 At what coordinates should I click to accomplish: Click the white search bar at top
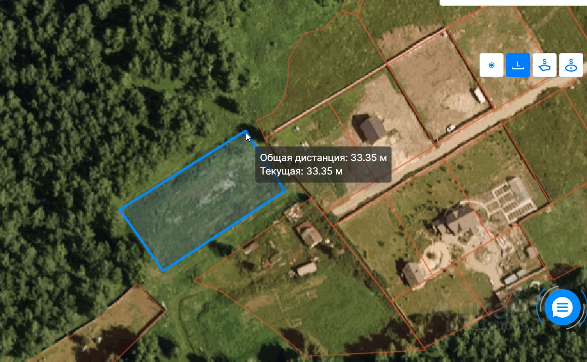point(513,2)
